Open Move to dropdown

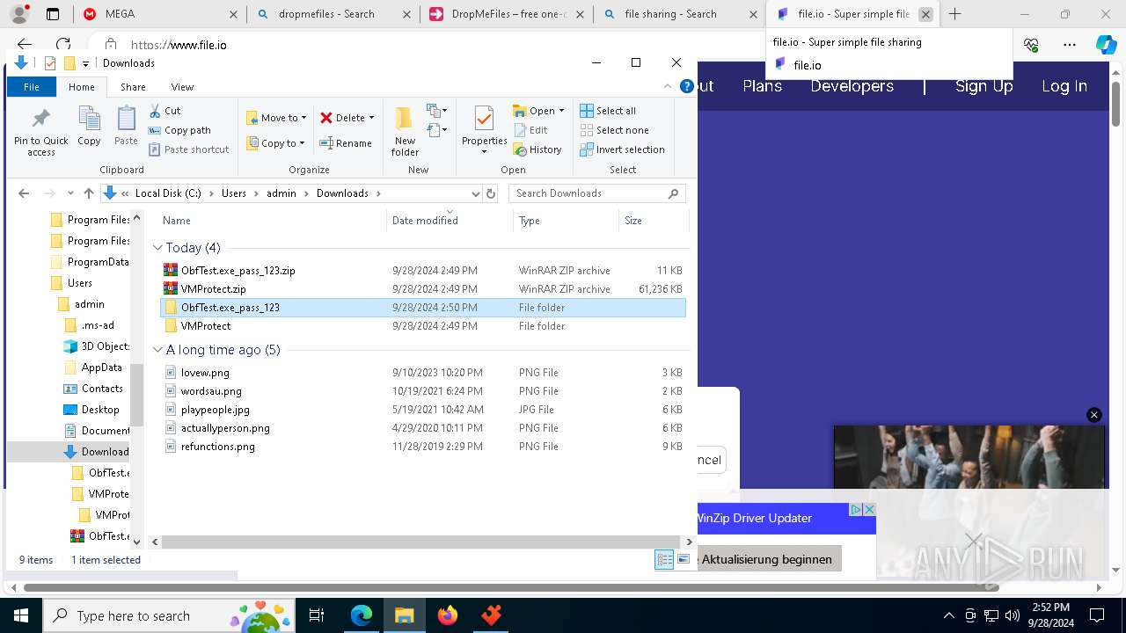pos(276,118)
